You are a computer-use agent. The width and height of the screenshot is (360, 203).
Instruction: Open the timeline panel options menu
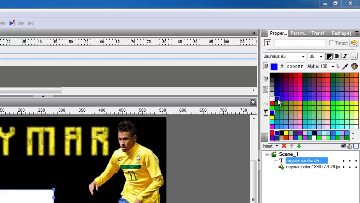point(254,33)
